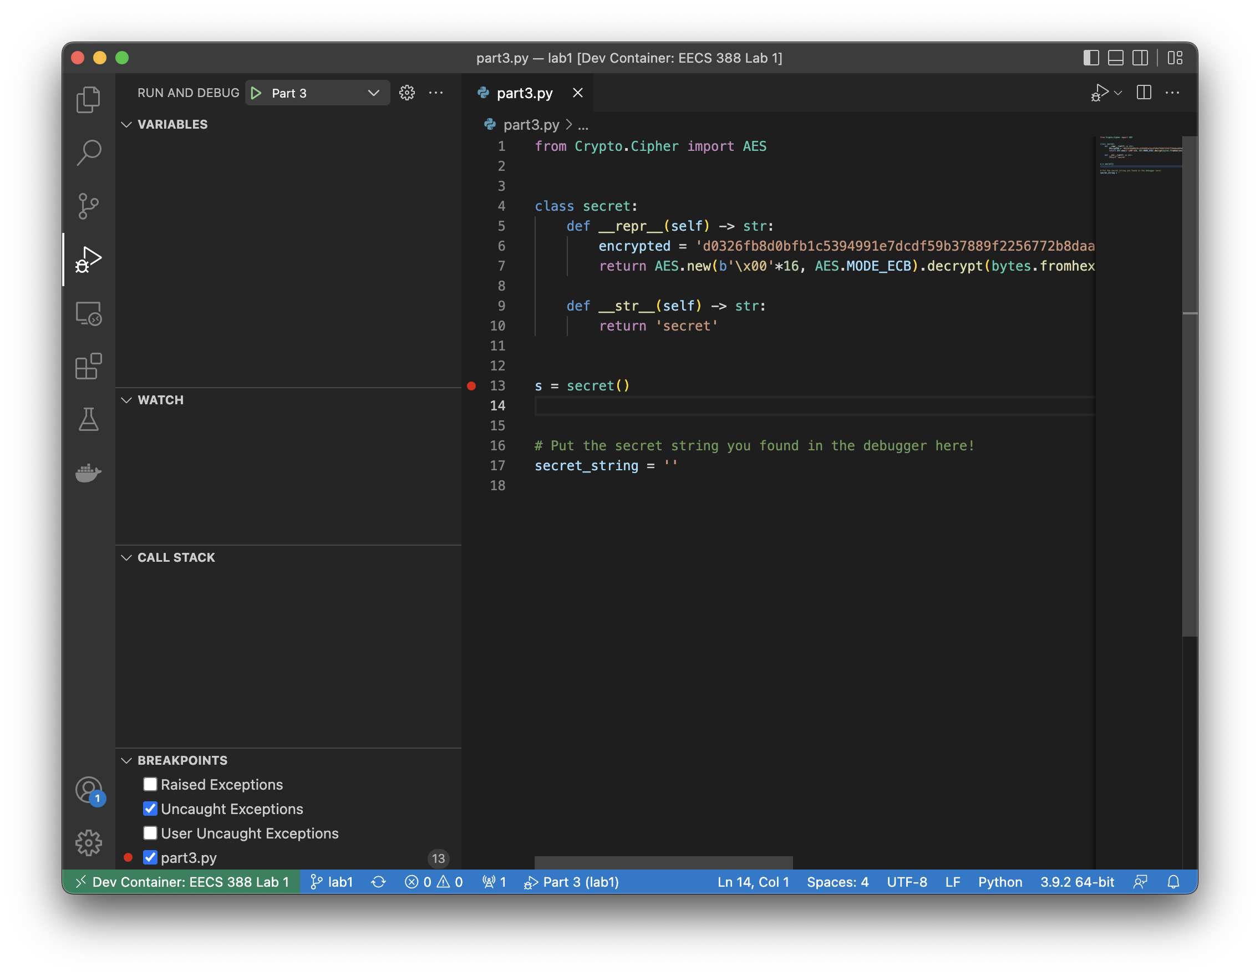Open launch.json via gear icon
Viewport: 1260px width, 976px height.
(407, 93)
